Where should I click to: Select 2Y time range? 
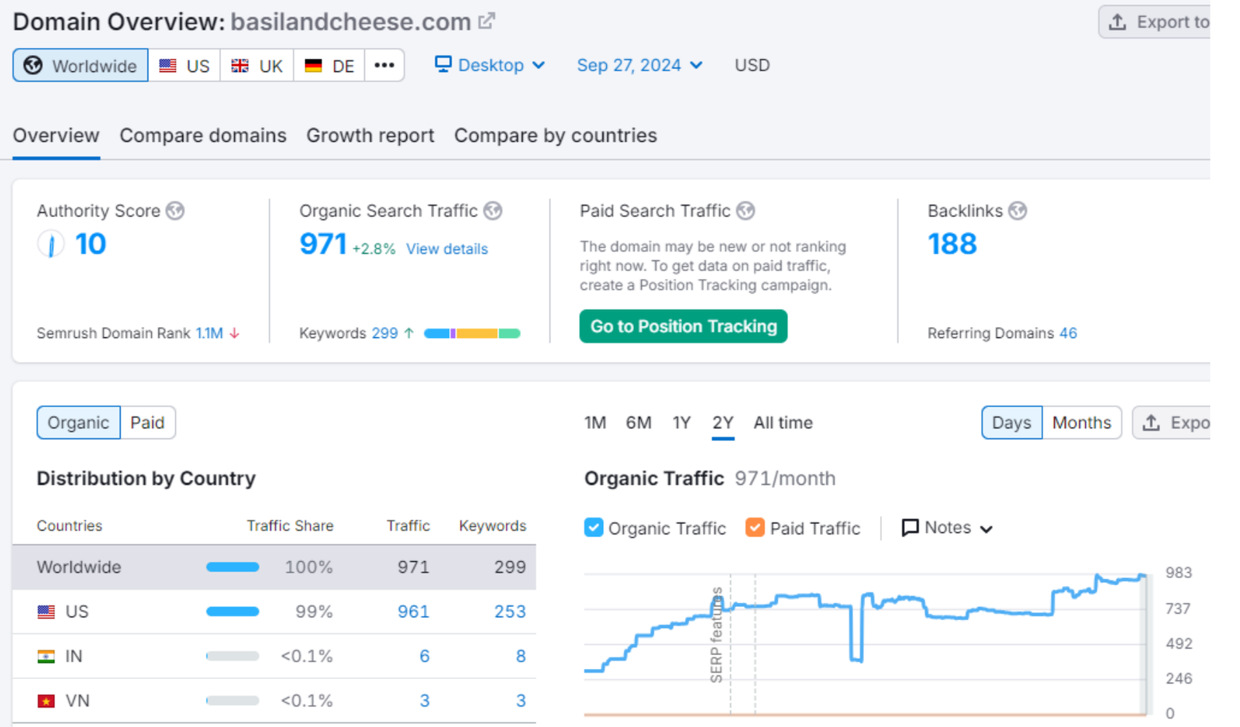click(723, 422)
